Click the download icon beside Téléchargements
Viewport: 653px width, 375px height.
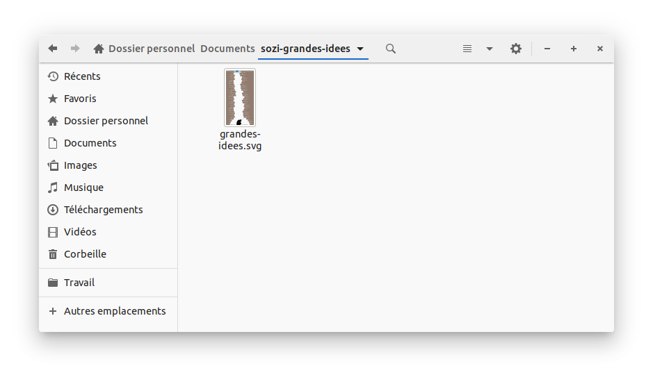pyautogui.click(x=53, y=210)
